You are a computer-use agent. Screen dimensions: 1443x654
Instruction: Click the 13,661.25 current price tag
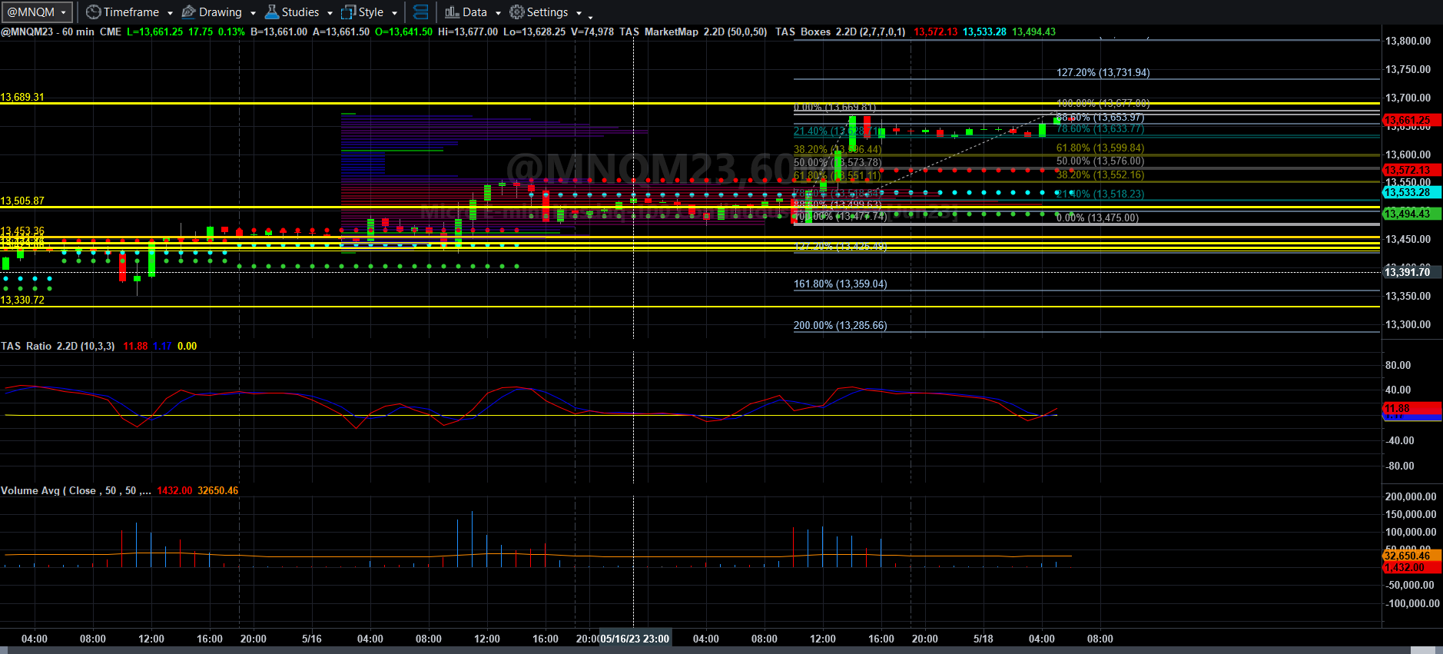pyautogui.click(x=1411, y=121)
